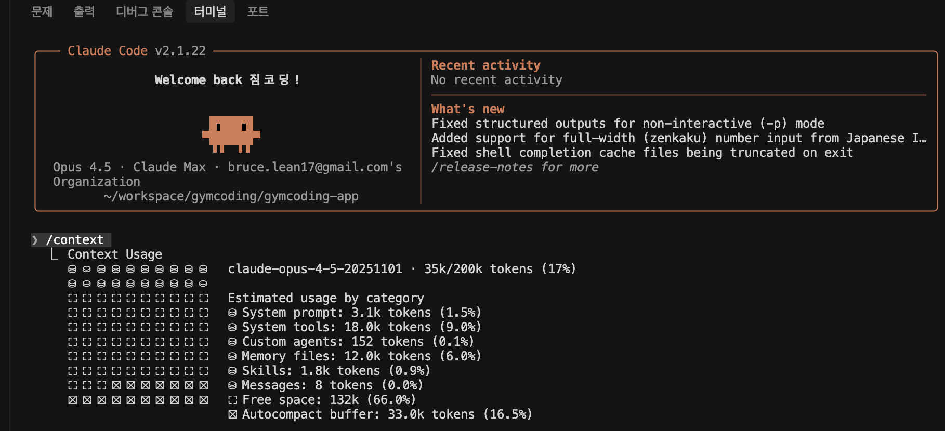The image size is (945, 431).
Task: Click the Autocompact buffer legend icon
Action: point(232,414)
